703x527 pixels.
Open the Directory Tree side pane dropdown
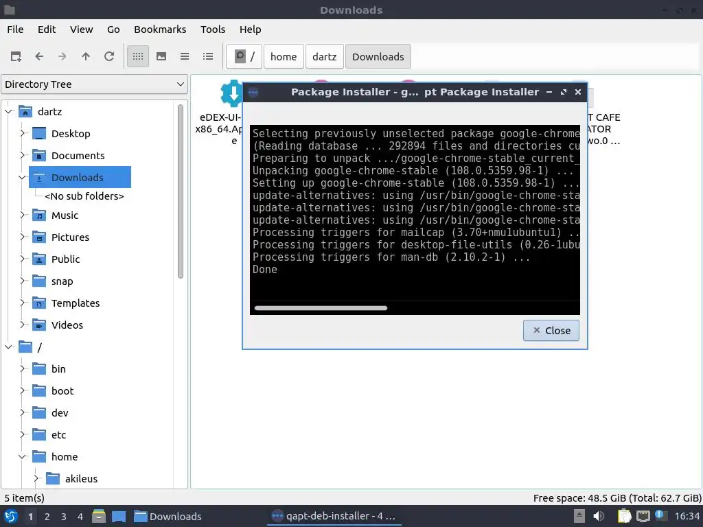click(x=95, y=84)
